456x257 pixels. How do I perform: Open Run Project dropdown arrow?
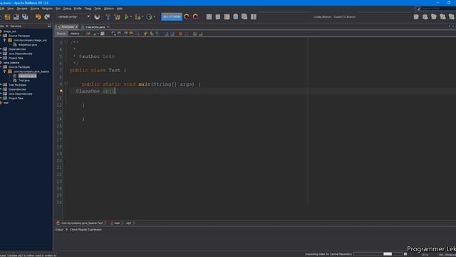[x=131, y=17]
